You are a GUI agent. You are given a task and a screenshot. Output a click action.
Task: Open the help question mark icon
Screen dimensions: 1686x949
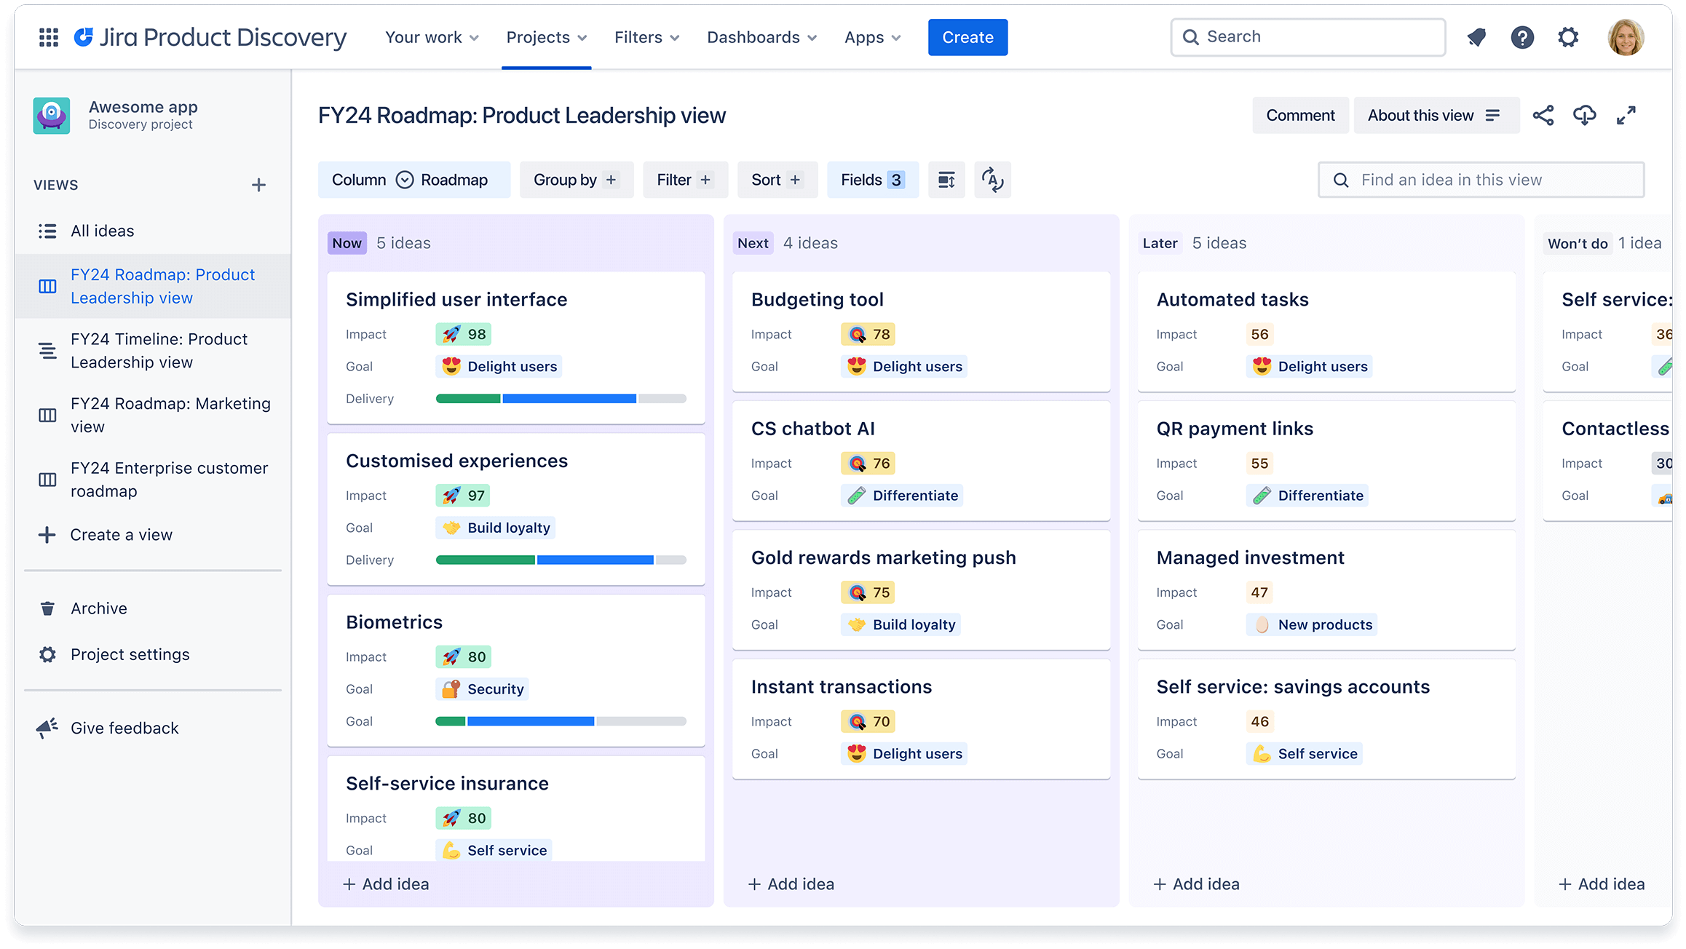point(1523,37)
